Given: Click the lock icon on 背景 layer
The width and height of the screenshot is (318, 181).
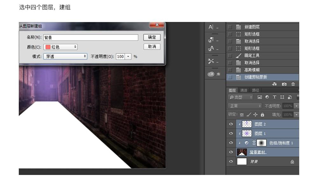Looking at the screenshot, I should point(292,162).
